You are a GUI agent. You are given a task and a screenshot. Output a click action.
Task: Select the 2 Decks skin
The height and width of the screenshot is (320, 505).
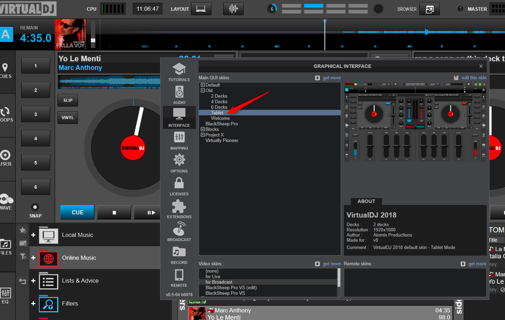click(219, 96)
